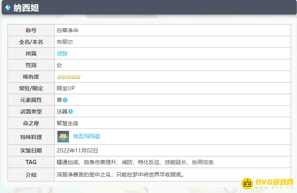Click the blue diamond icon beside 纳西妲
Viewport: 297px width, 193px height.
[x=8, y=8]
